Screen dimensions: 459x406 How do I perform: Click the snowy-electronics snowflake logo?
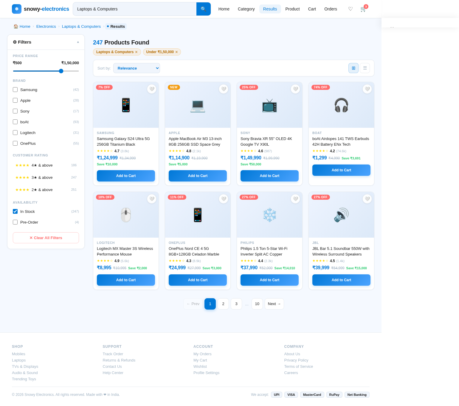(17, 9)
